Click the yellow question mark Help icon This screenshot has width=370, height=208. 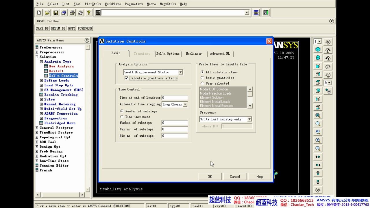89,13
